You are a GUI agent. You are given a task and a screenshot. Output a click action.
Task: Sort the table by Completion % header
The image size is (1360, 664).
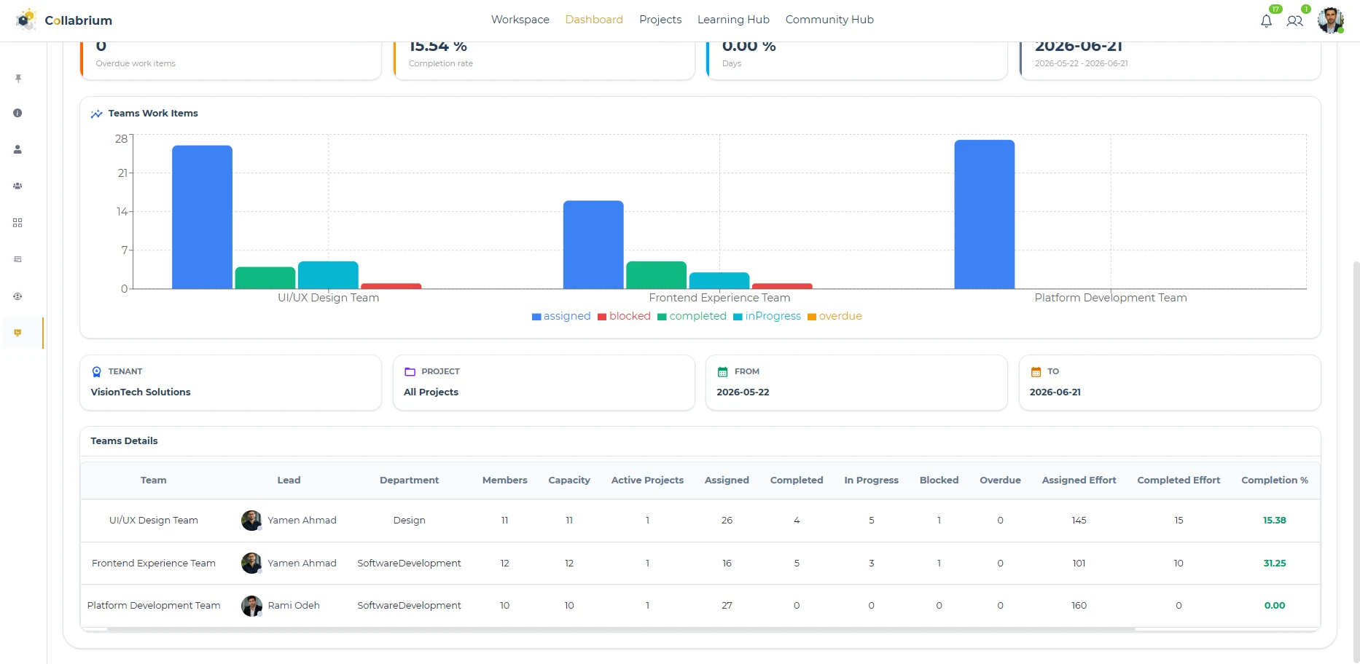pyautogui.click(x=1275, y=481)
